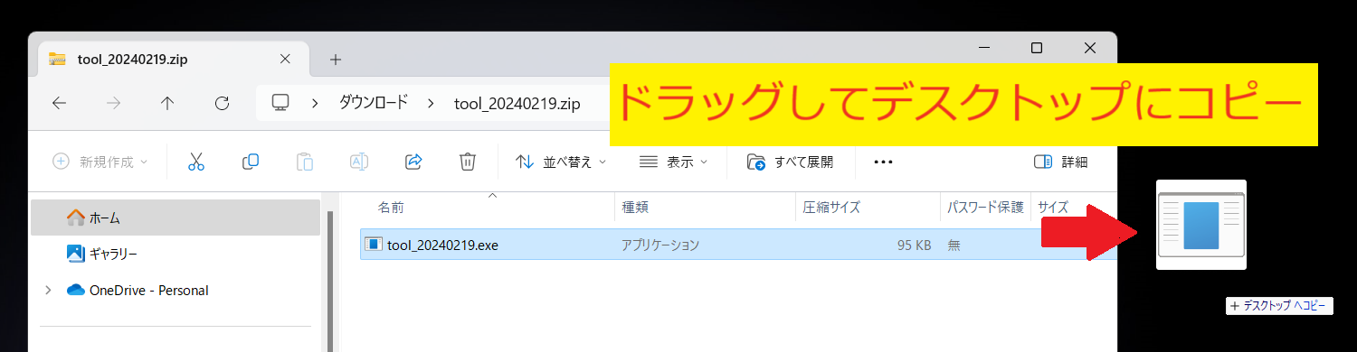Go up one folder level
The height and width of the screenshot is (352, 1357).
point(167,103)
